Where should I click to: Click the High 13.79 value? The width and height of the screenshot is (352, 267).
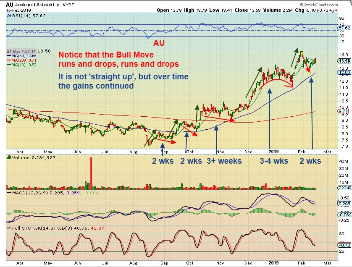(195, 10)
